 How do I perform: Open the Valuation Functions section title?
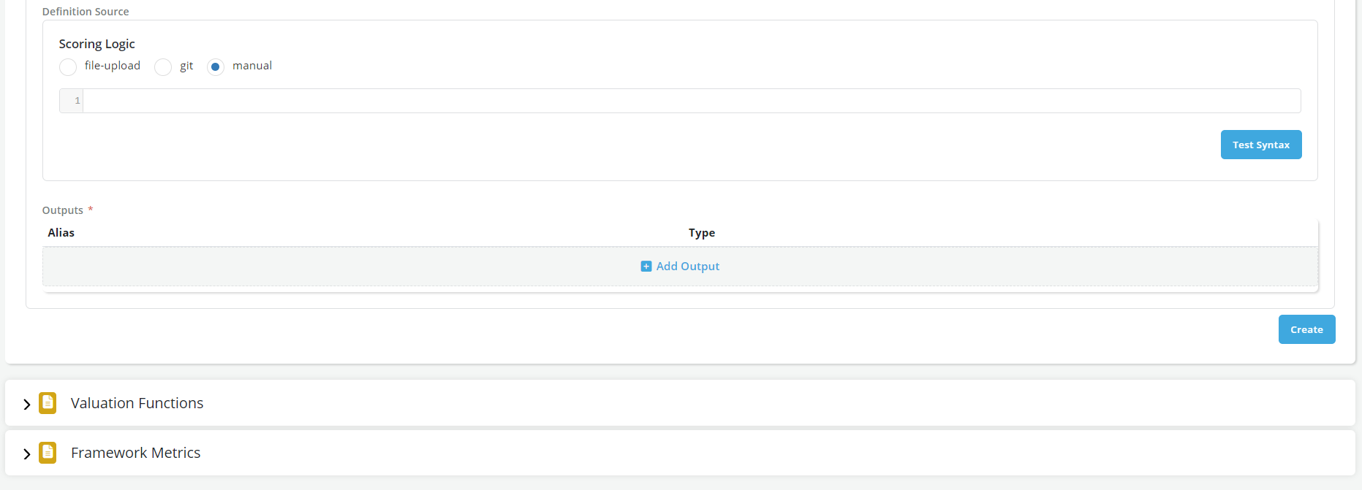tap(137, 403)
